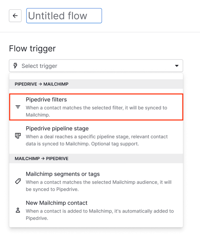Select the Pipedrive filters trigger option
200x239 pixels.
tap(46, 100)
